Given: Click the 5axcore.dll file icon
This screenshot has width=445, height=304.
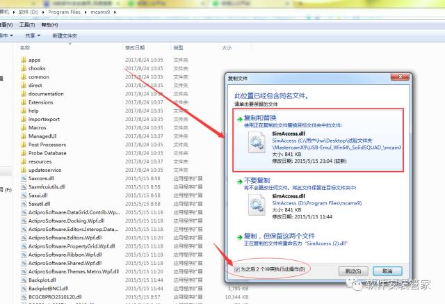Looking at the screenshot, I should coord(24,179).
